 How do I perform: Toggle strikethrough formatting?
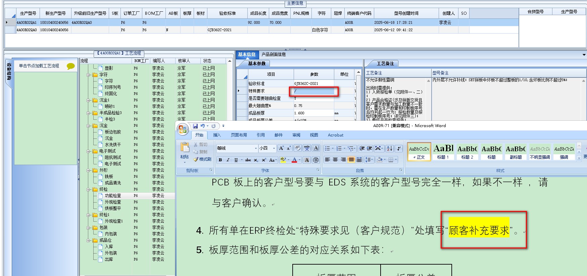[248, 160]
